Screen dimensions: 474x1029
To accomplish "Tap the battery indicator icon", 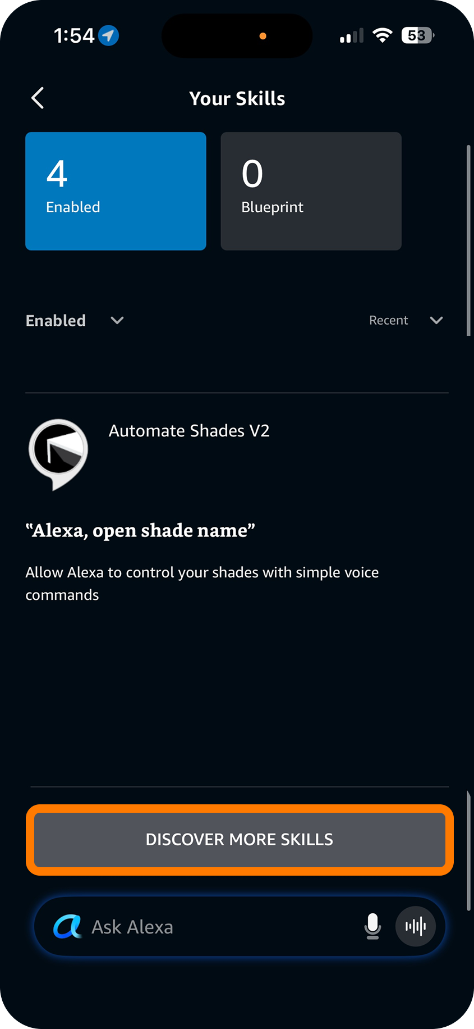I will (418, 36).
